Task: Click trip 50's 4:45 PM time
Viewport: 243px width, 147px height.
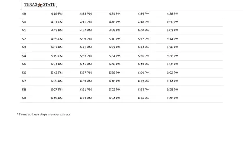Action: (x=86, y=22)
